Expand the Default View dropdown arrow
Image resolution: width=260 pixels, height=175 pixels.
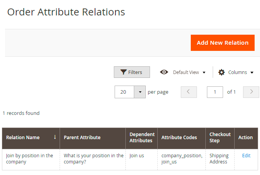click(x=204, y=72)
